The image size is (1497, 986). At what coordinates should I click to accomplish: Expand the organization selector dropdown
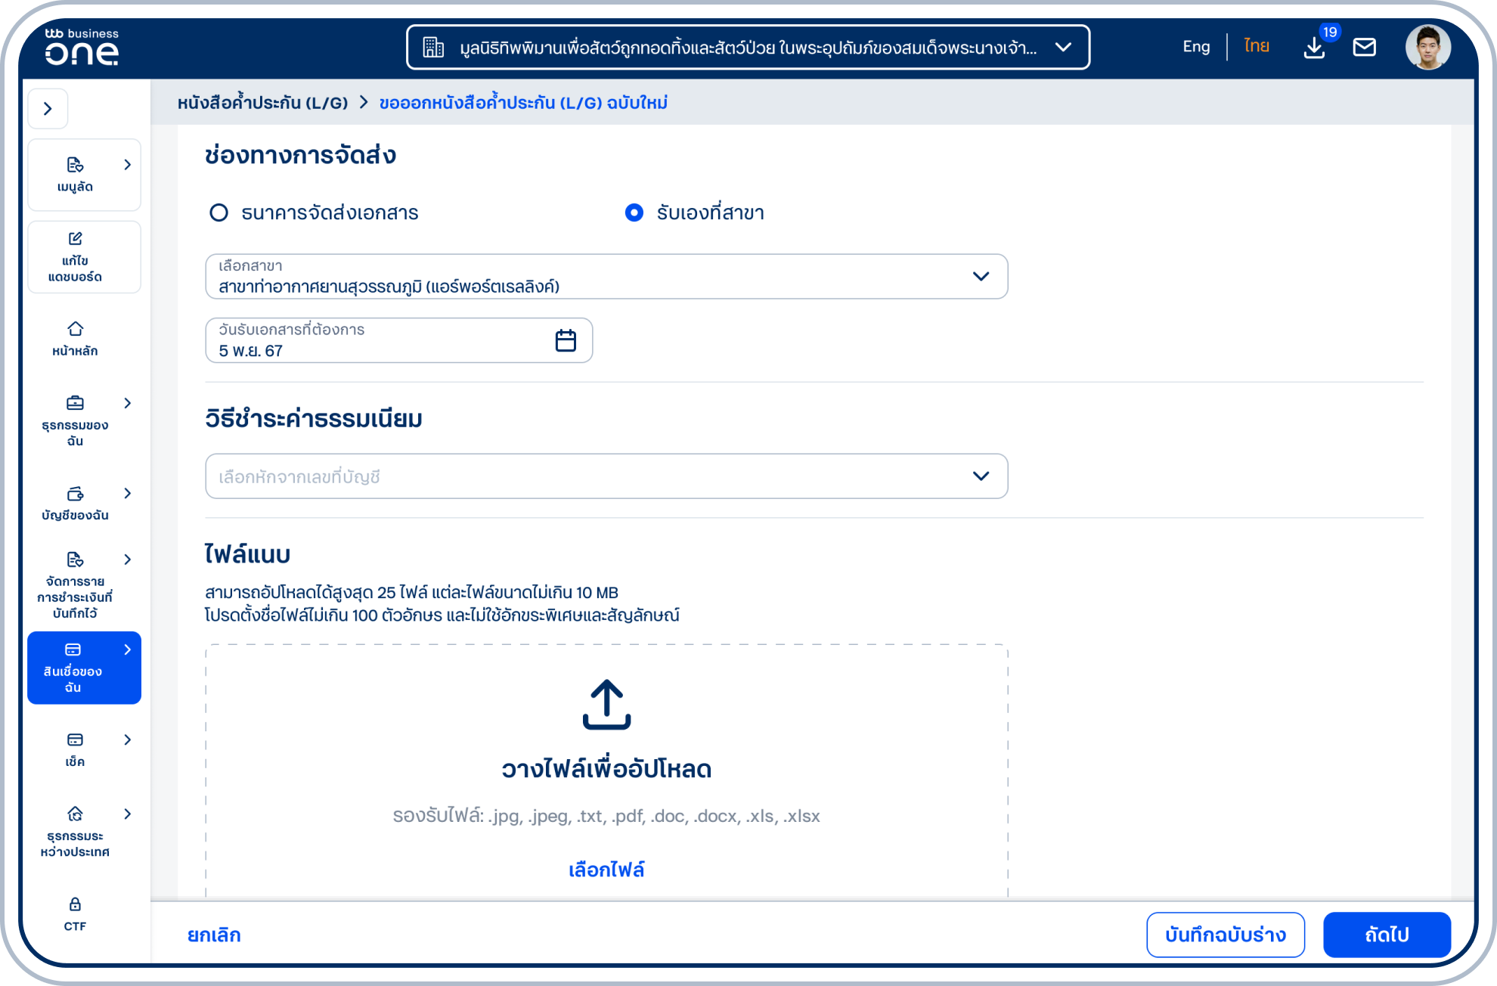[1063, 47]
